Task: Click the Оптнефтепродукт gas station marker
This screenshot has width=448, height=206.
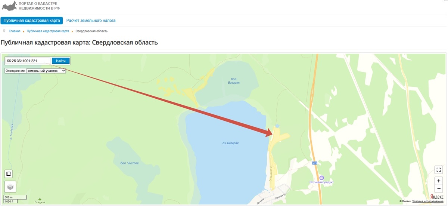Action: [x=322, y=178]
